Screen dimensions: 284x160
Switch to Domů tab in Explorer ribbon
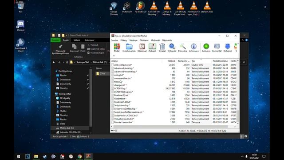[66, 40]
